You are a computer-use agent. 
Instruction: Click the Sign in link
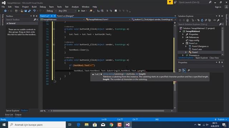point(218,7)
